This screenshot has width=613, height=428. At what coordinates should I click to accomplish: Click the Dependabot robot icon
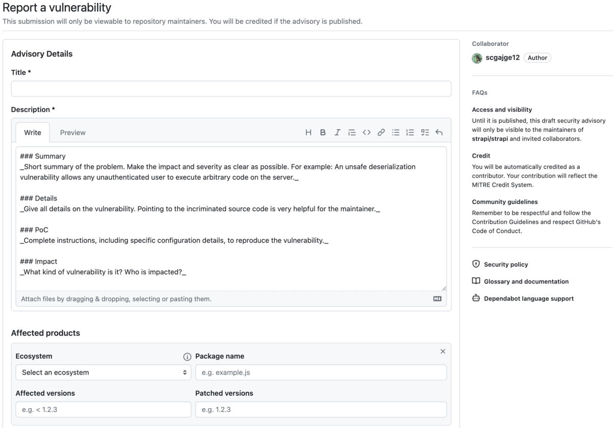[476, 298]
